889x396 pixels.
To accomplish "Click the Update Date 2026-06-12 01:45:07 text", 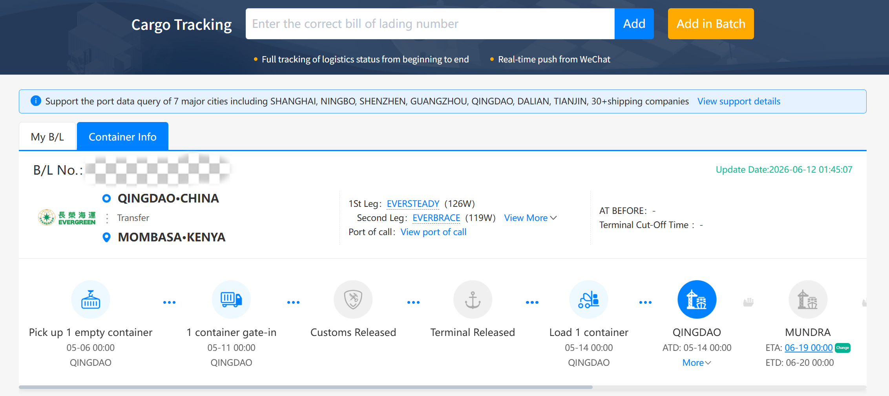I will coord(784,170).
